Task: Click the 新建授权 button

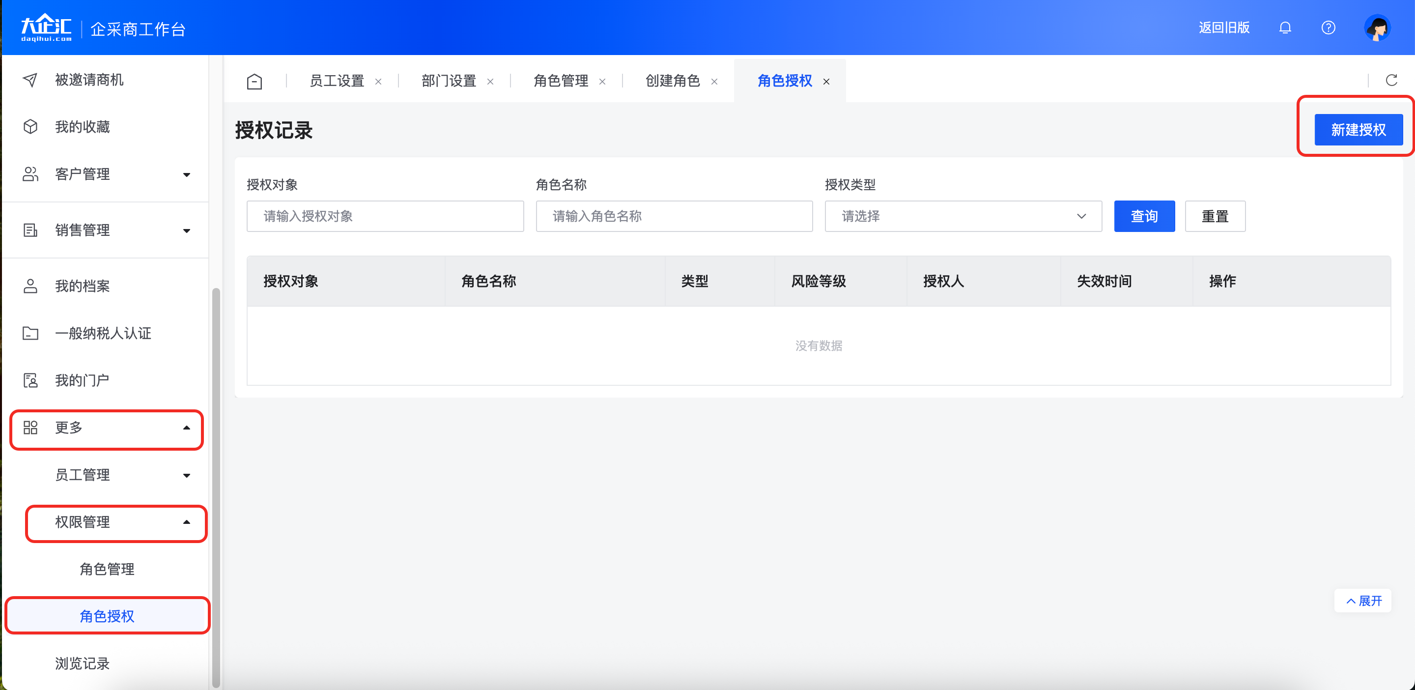Action: (1358, 130)
